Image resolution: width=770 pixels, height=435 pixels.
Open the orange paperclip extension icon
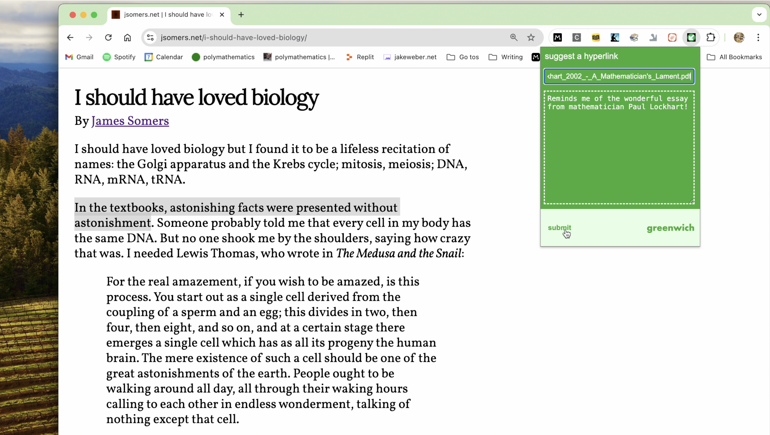click(x=672, y=37)
